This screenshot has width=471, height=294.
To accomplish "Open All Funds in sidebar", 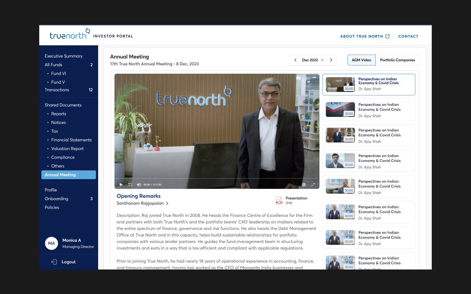I will (53, 65).
